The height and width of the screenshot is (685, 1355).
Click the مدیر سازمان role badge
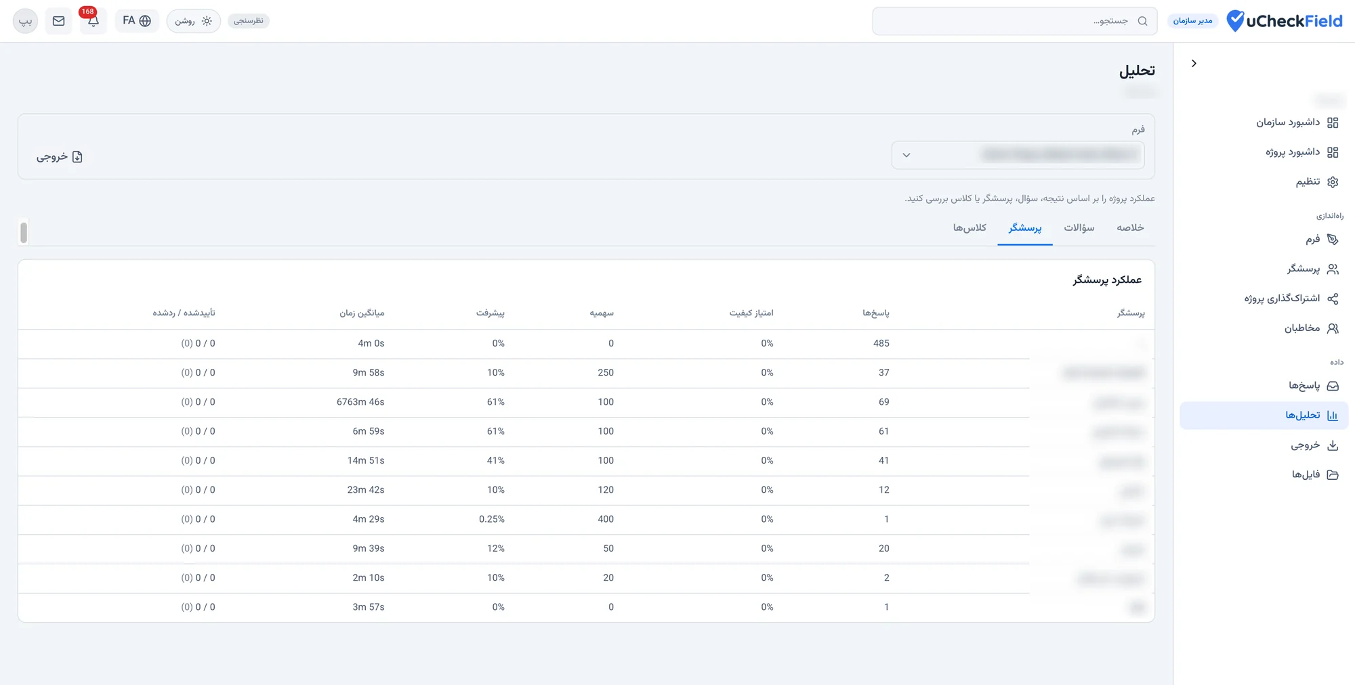[1192, 21]
